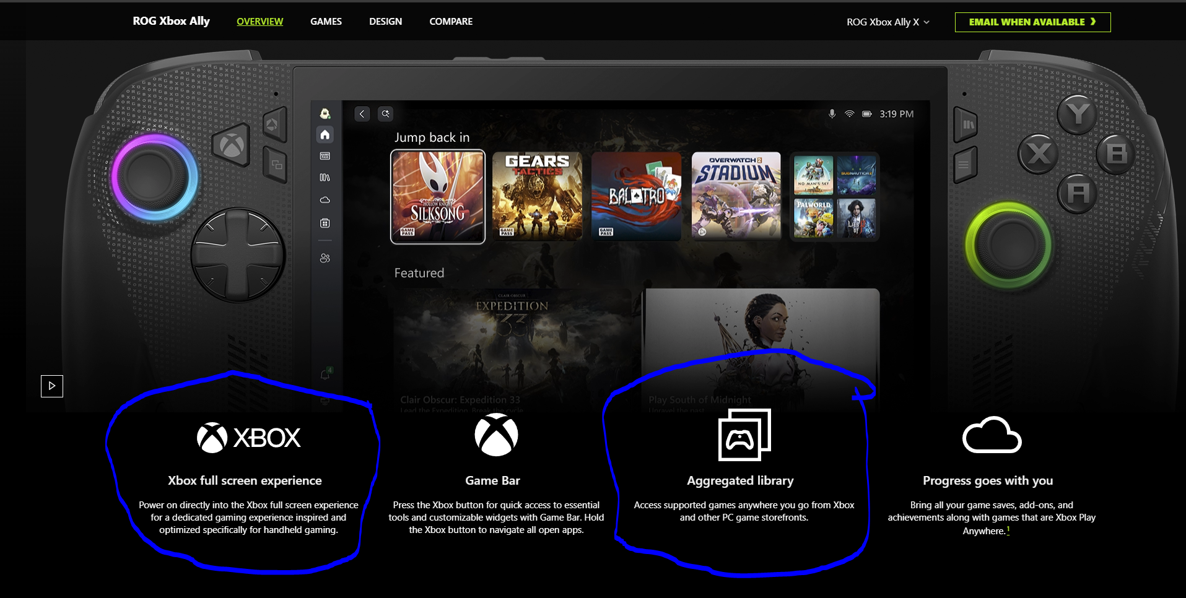Viewport: 1186px width, 598px height.
Task: Click the battery status icon
Action: coord(867,114)
